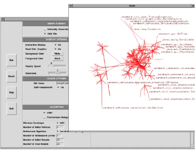Click the Quit button

click(11, 108)
